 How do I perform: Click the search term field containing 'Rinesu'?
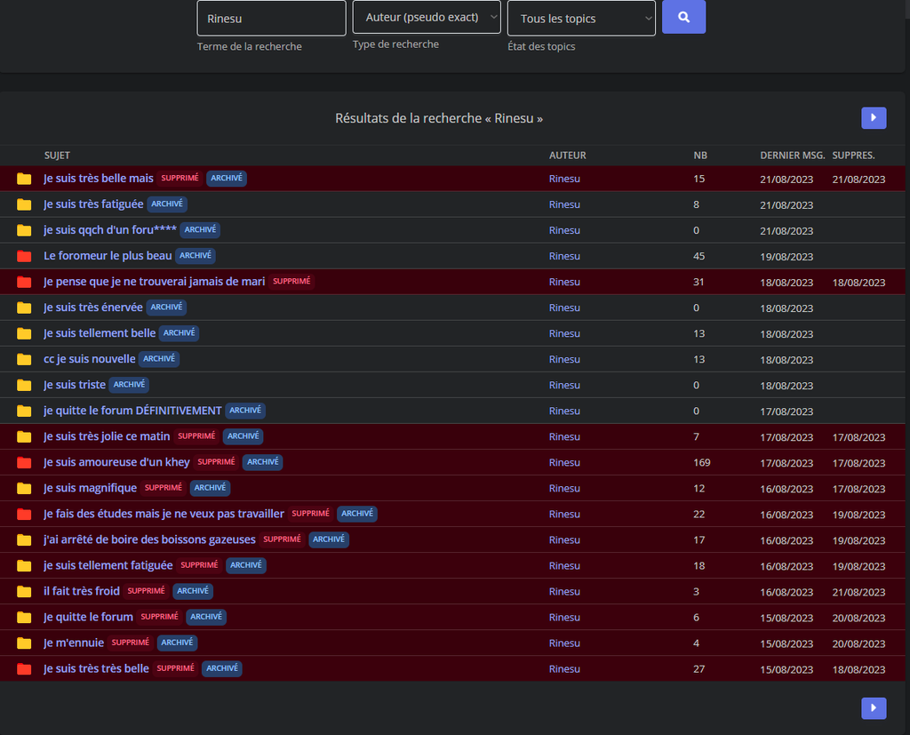(271, 18)
